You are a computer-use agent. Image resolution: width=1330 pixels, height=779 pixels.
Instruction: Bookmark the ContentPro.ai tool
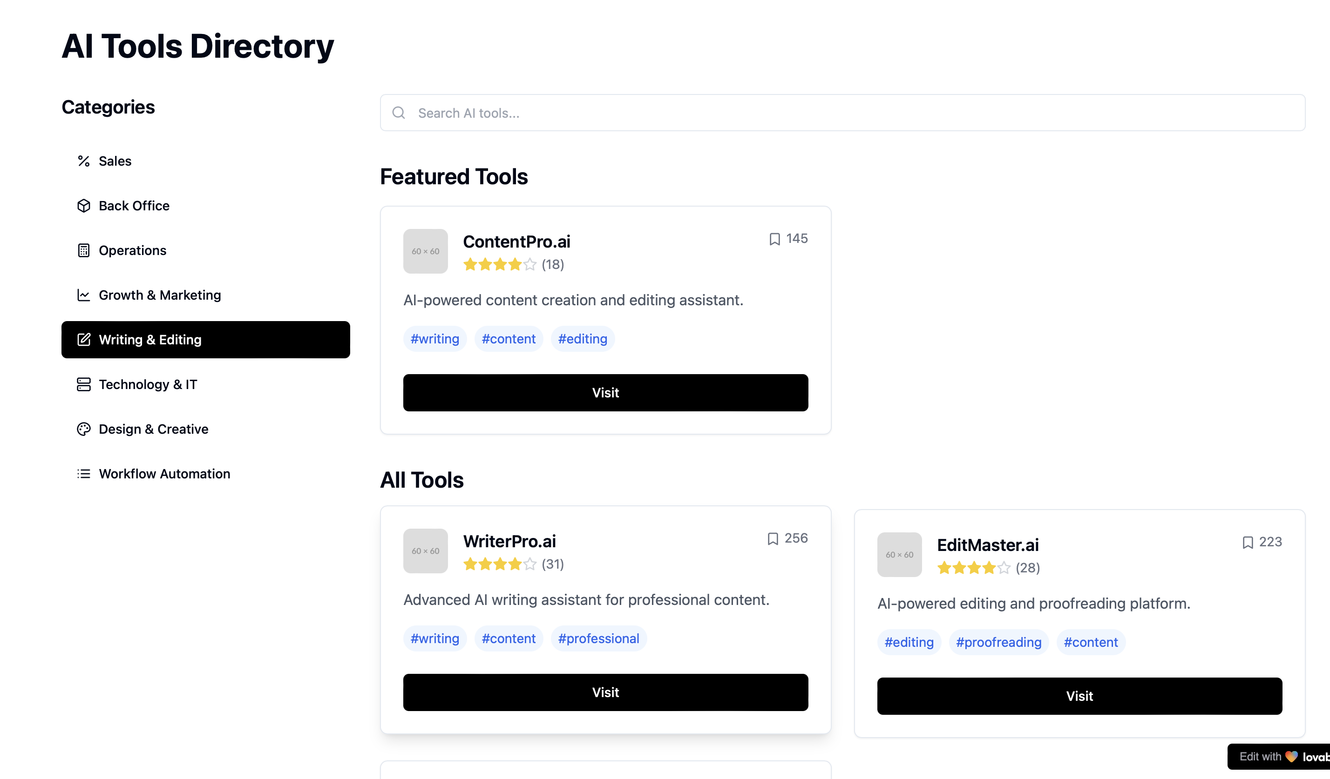pos(774,239)
